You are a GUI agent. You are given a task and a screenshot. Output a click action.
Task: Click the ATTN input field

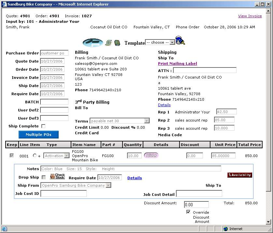point(205,70)
